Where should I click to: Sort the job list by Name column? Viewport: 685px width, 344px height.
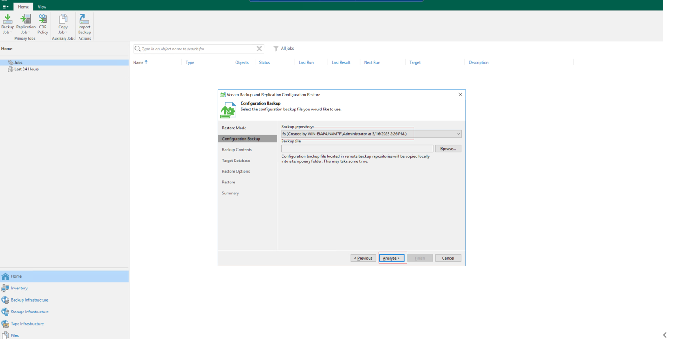point(138,63)
